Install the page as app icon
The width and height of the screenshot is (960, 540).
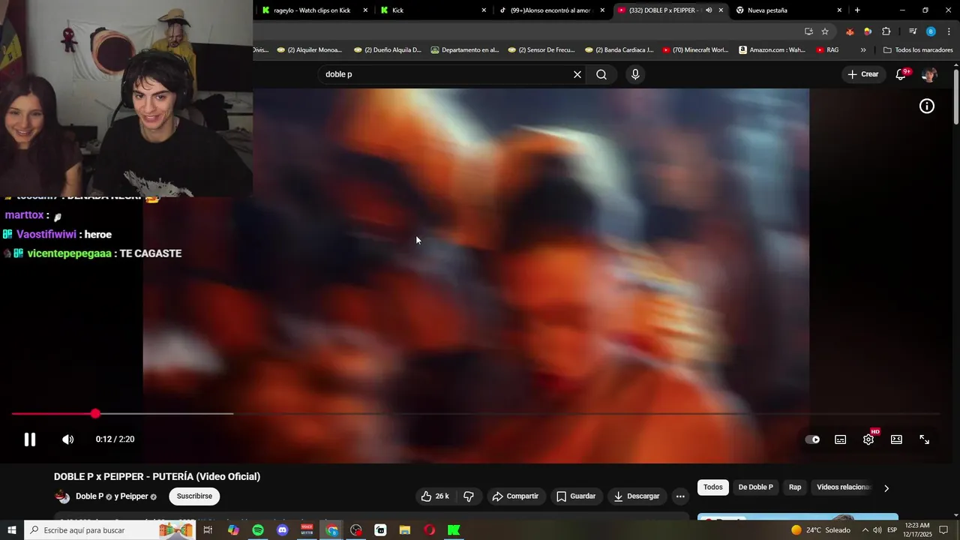808,31
